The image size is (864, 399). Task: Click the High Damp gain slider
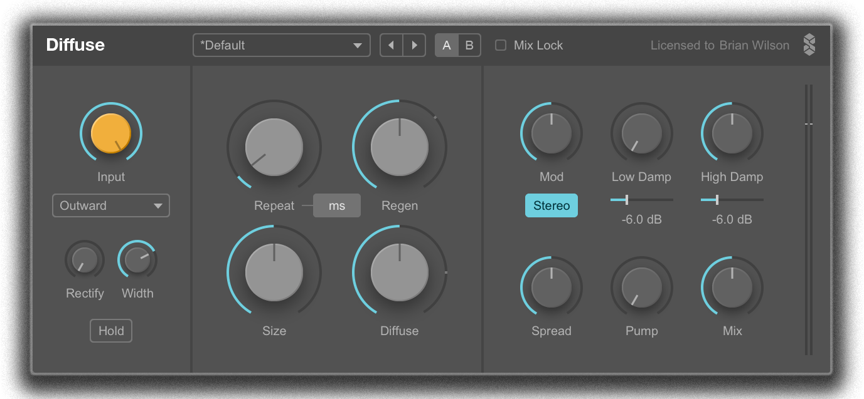[x=732, y=200]
